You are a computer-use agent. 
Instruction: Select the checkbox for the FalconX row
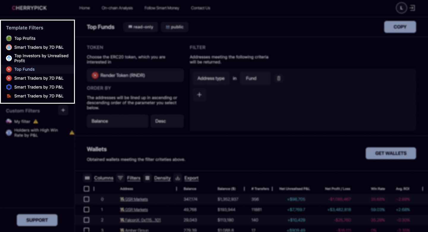point(86,220)
